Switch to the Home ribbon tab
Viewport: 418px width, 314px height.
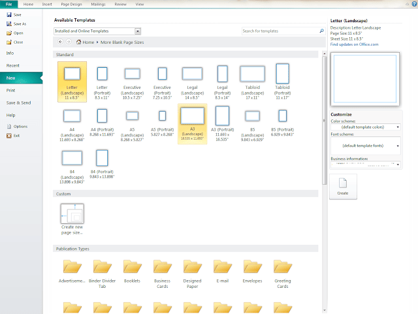pos(28,5)
